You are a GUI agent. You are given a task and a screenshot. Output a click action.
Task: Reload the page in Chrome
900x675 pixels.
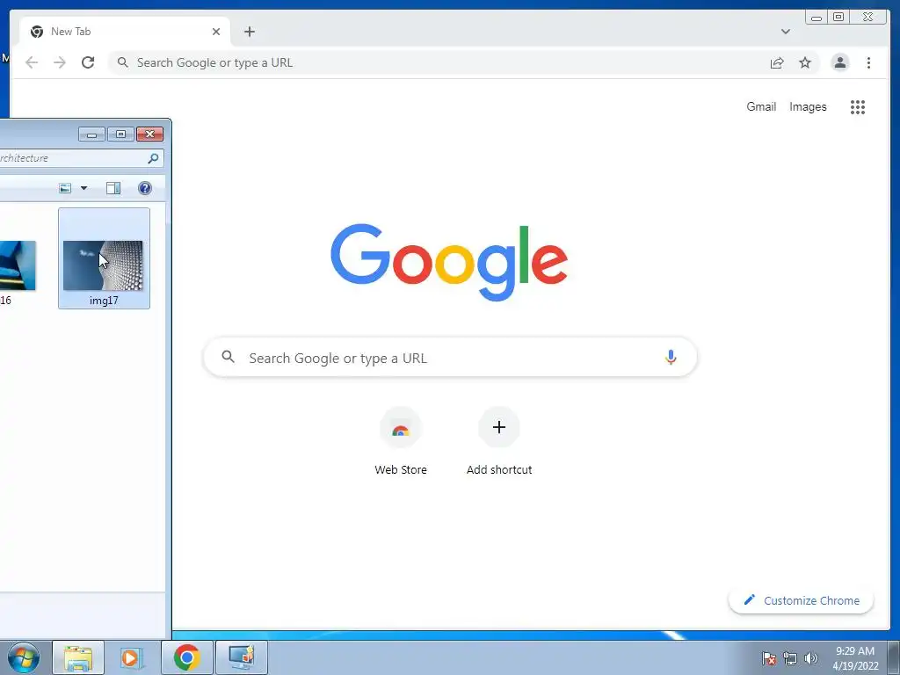point(88,62)
